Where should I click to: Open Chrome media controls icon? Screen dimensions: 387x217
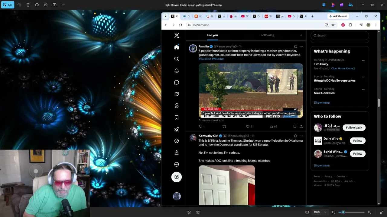[361, 25]
